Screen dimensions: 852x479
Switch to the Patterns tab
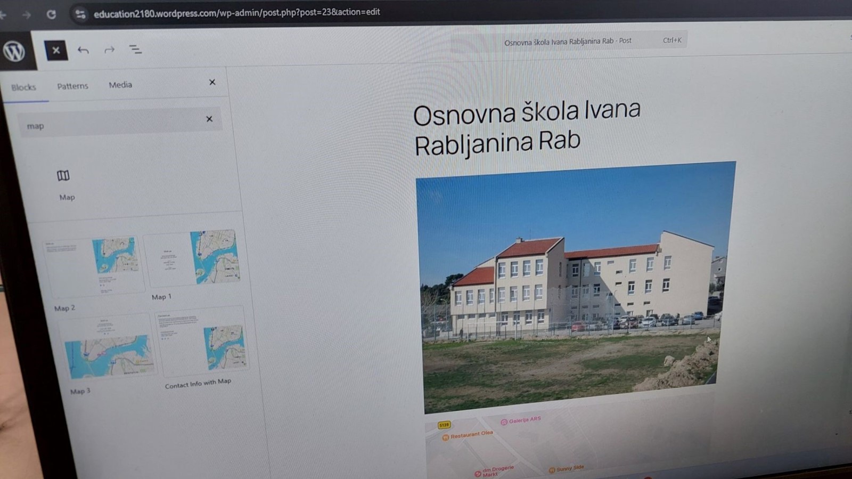tap(72, 86)
